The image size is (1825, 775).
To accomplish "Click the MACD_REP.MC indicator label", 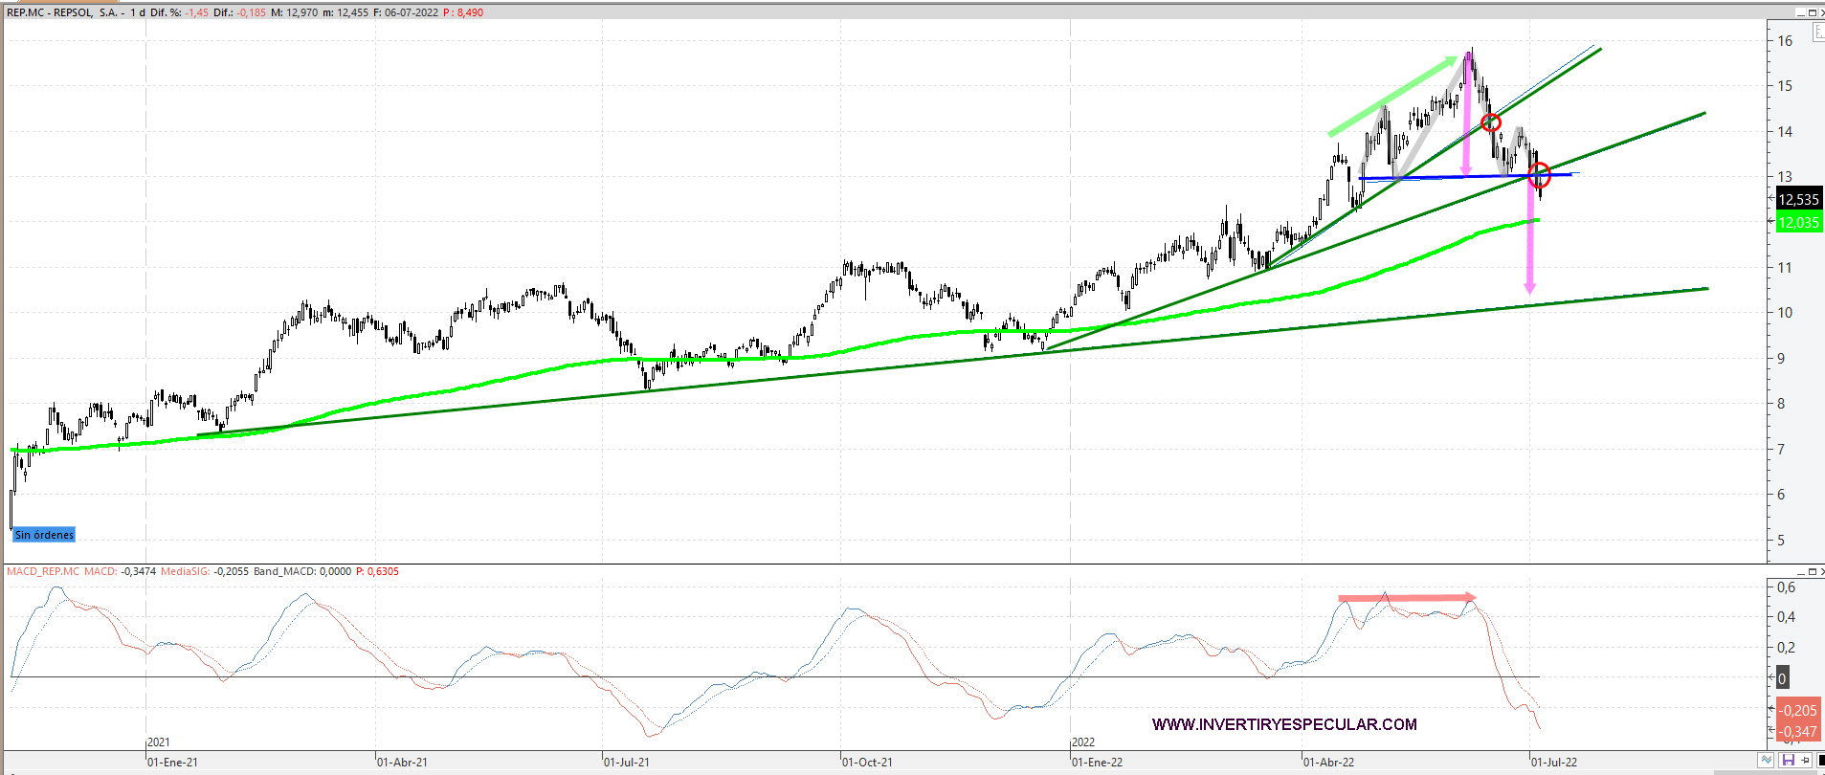I will 43,571.
